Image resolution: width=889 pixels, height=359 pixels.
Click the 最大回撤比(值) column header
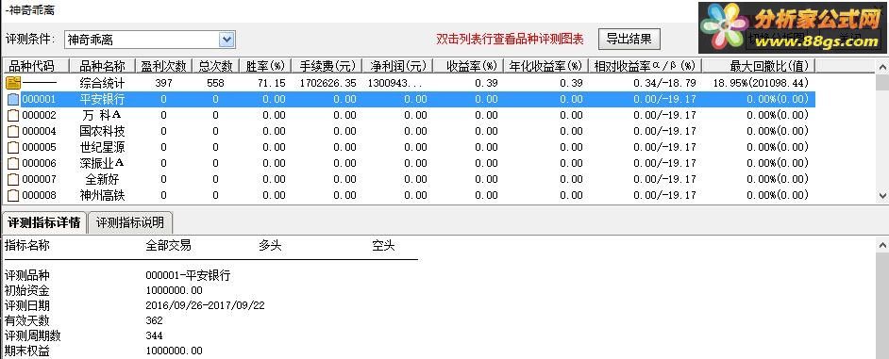click(759, 66)
